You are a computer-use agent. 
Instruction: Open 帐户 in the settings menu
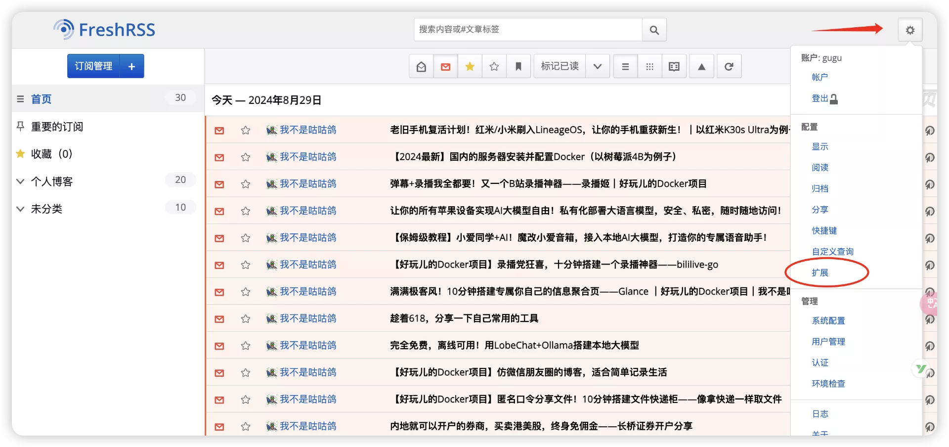point(820,77)
